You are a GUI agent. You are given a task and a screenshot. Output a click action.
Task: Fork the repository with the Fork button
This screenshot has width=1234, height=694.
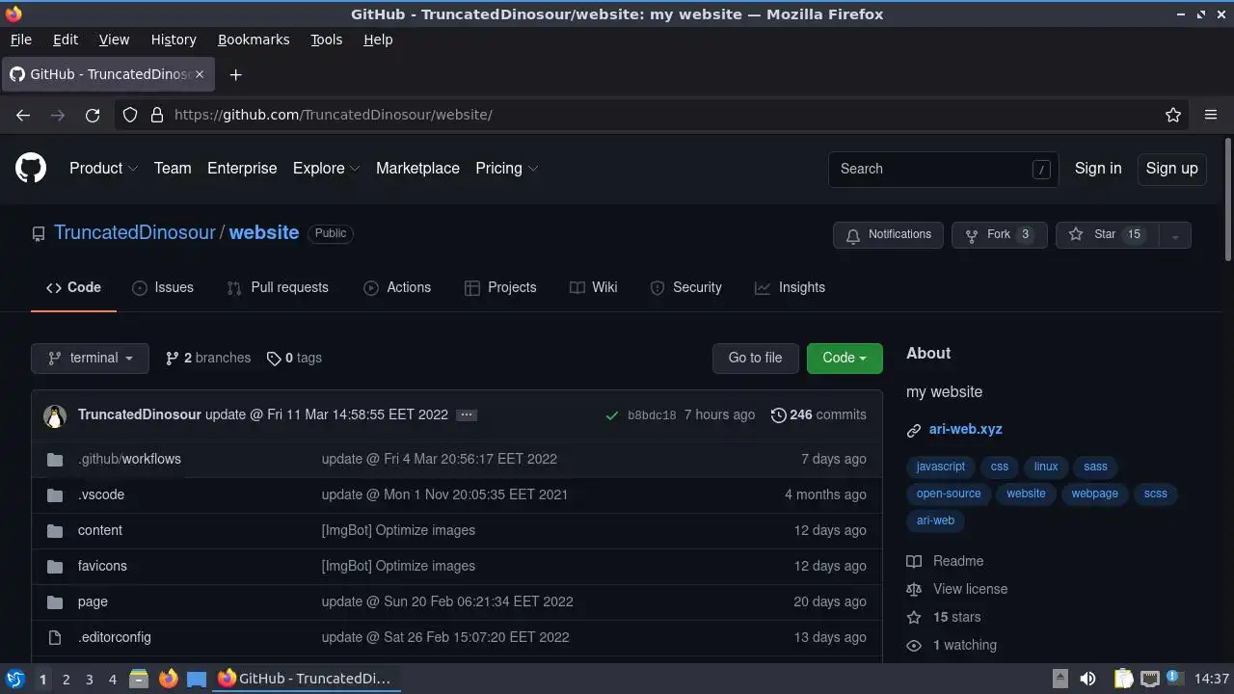[999, 235]
